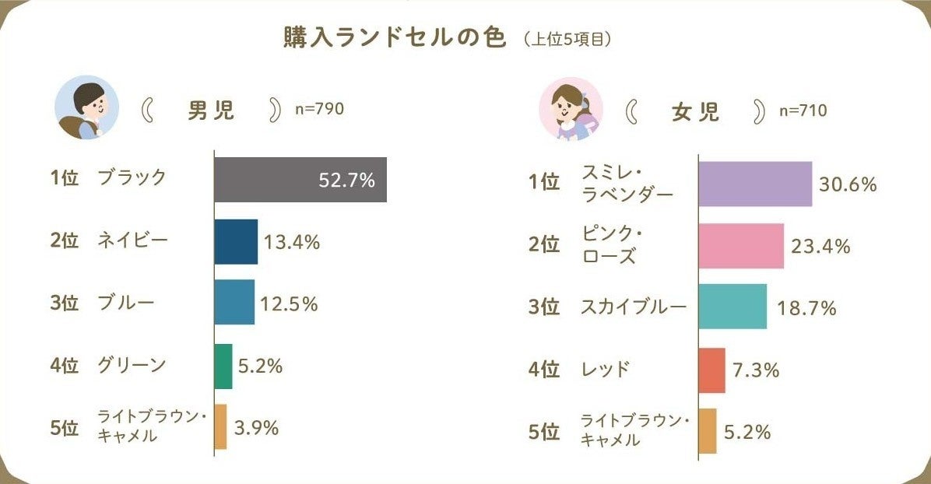This screenshot has width=931, height=484.
Task: Click the blue ブルー 12.5% bar
Action: point(234,302)
